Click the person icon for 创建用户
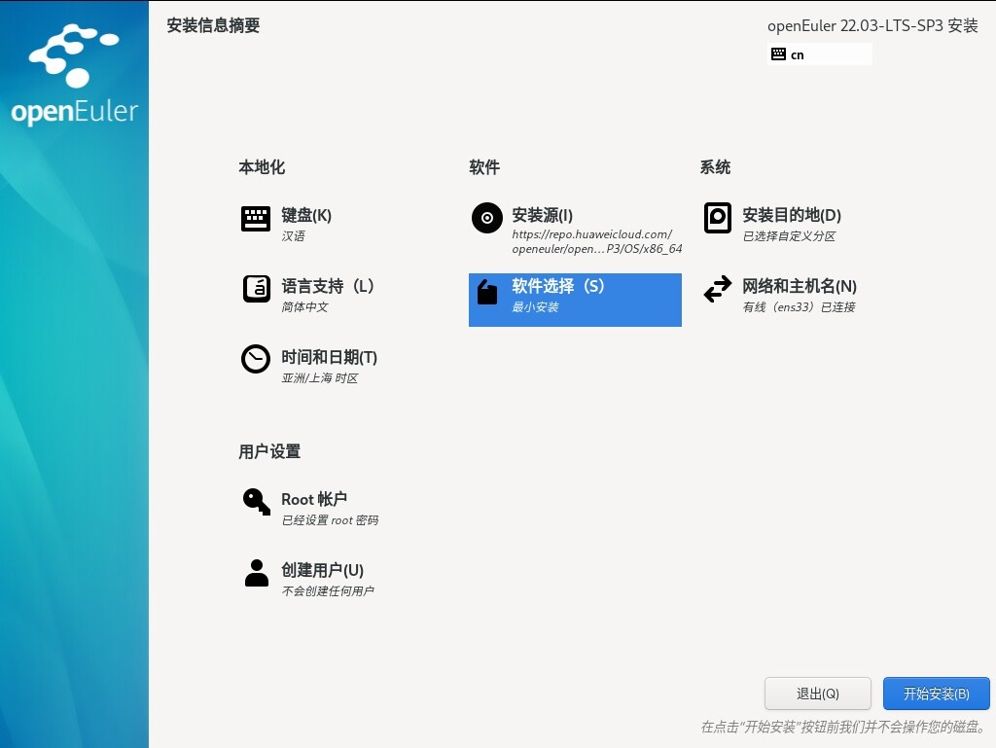996x748 pixels. (256, 573)
